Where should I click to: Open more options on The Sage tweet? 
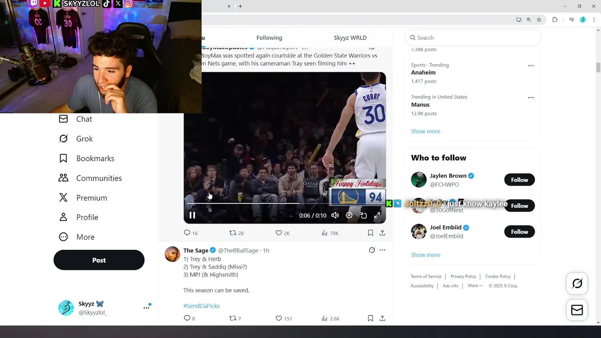pyautogui.click(x=382, y=250)
